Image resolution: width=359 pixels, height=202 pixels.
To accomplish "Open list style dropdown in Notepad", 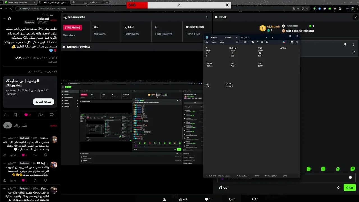I will [246, 42].
